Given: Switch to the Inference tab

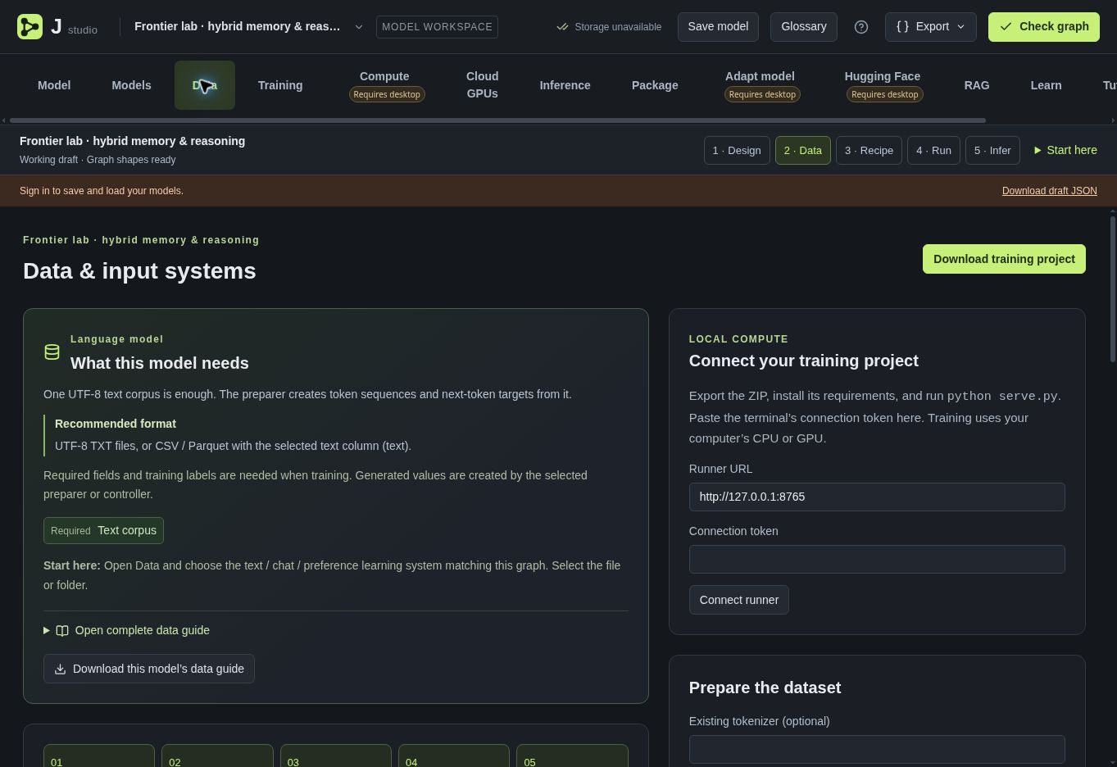Looking at the screenshot, I should pyautogui.click(x=565, y=85).
